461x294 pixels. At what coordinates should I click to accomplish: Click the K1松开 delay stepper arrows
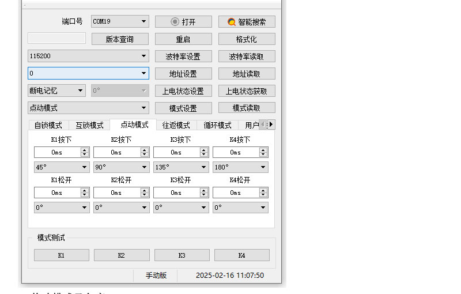pyautogui.click(x=85, y=193)
